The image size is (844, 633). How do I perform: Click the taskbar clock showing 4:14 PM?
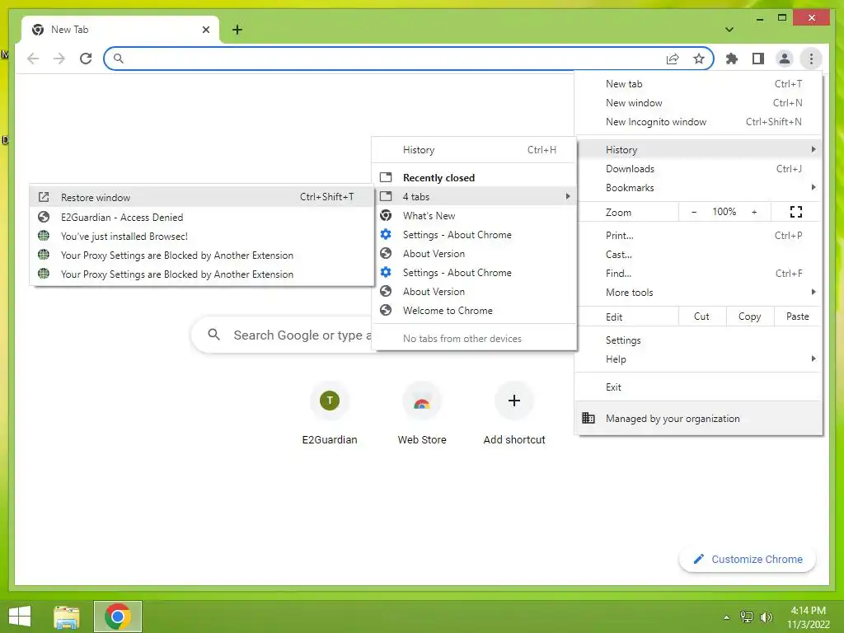pos(808,617)
